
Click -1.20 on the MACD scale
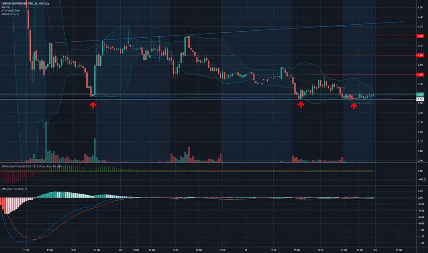pyautogui.click(x=420, y=236)
